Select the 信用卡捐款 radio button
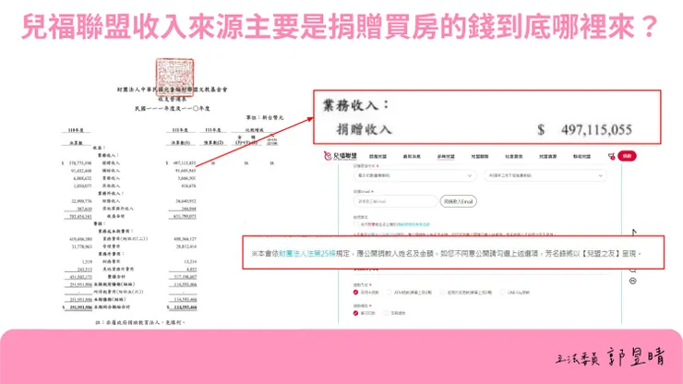This screenshot has height=384, width=683. point(355,293)
